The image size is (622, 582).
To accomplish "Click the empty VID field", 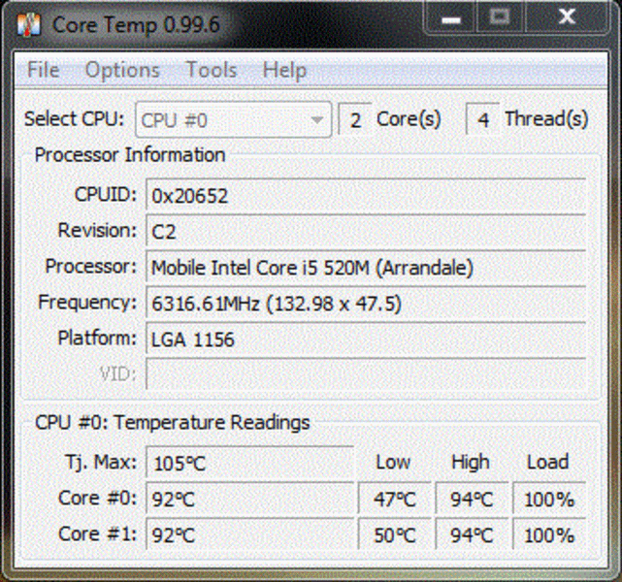I will click(x=366, y=374).
